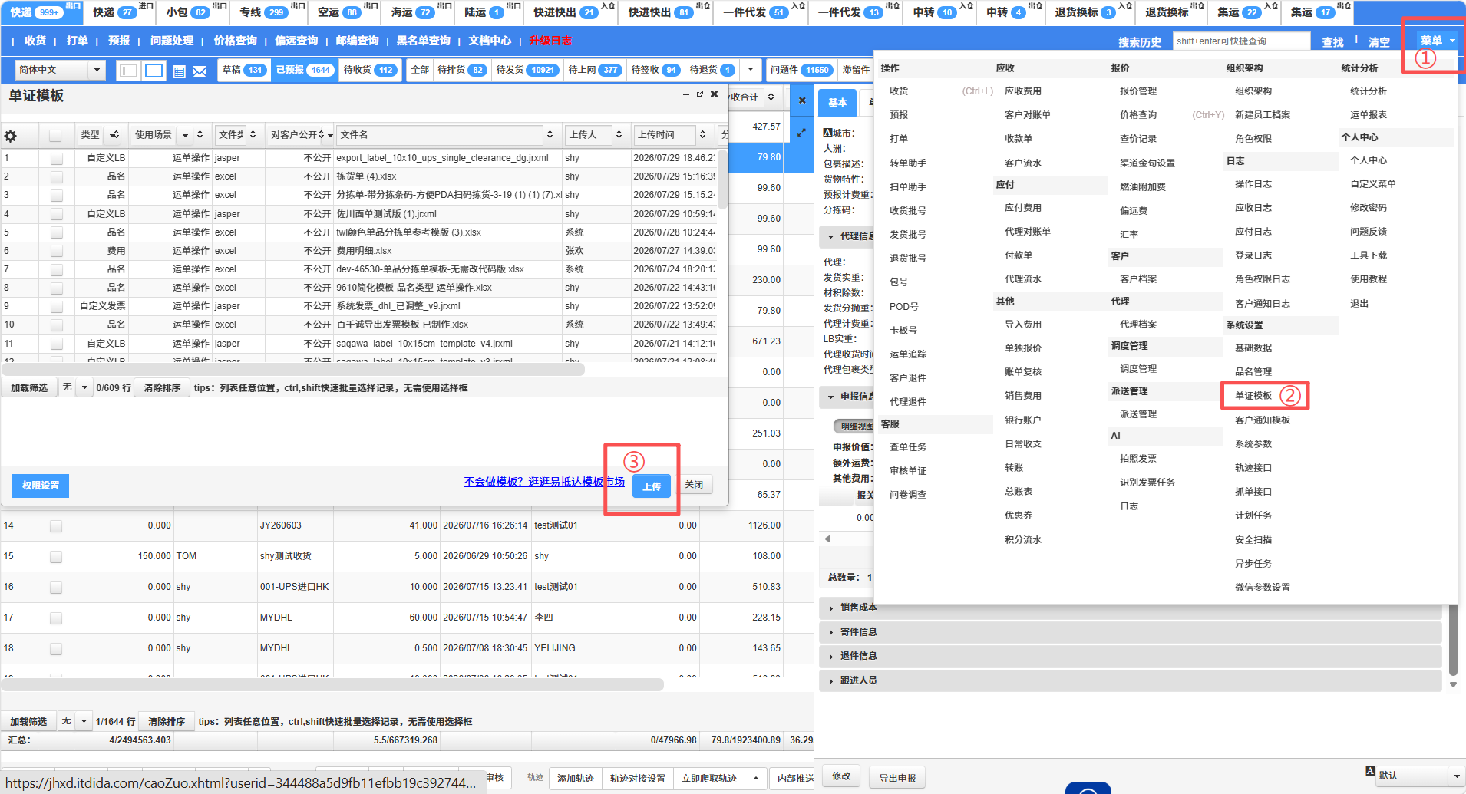This screenshot has width=1466, height=794.
Task: Open 统计分析 menu entry
Action: coord(1369,91)
